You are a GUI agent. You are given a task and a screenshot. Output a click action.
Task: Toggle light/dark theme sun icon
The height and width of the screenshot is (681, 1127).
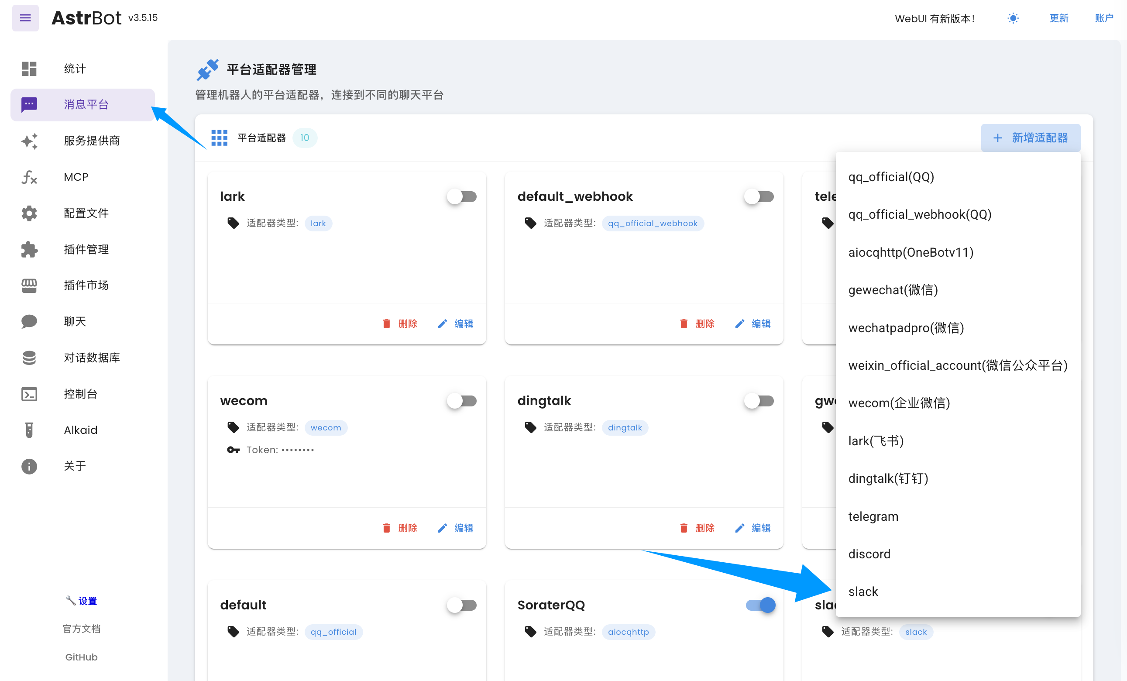1013,18
